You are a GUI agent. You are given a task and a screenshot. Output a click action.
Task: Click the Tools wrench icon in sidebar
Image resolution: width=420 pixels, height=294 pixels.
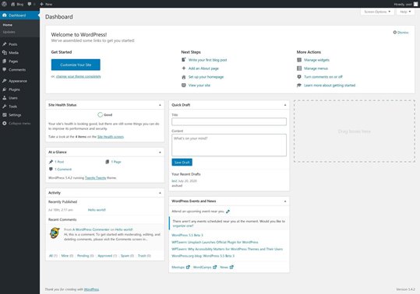[5, 107]
